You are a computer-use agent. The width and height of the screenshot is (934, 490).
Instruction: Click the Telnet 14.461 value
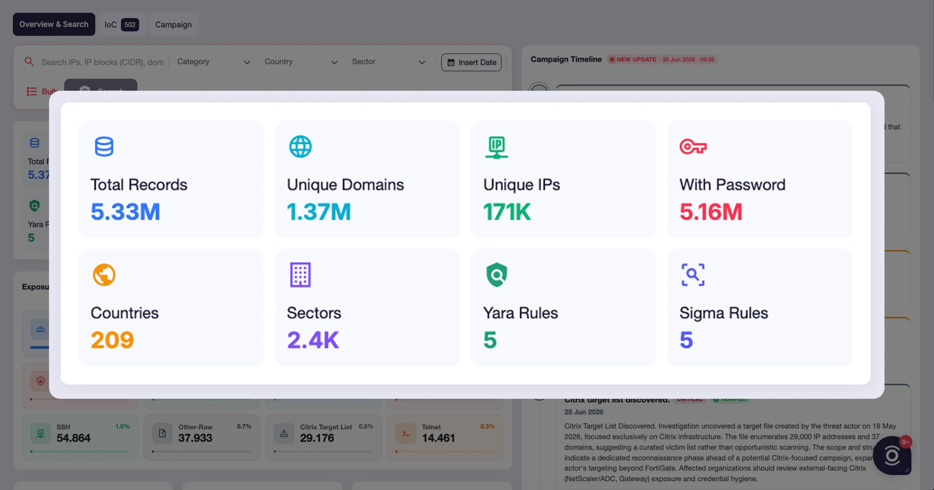[439, 438]
